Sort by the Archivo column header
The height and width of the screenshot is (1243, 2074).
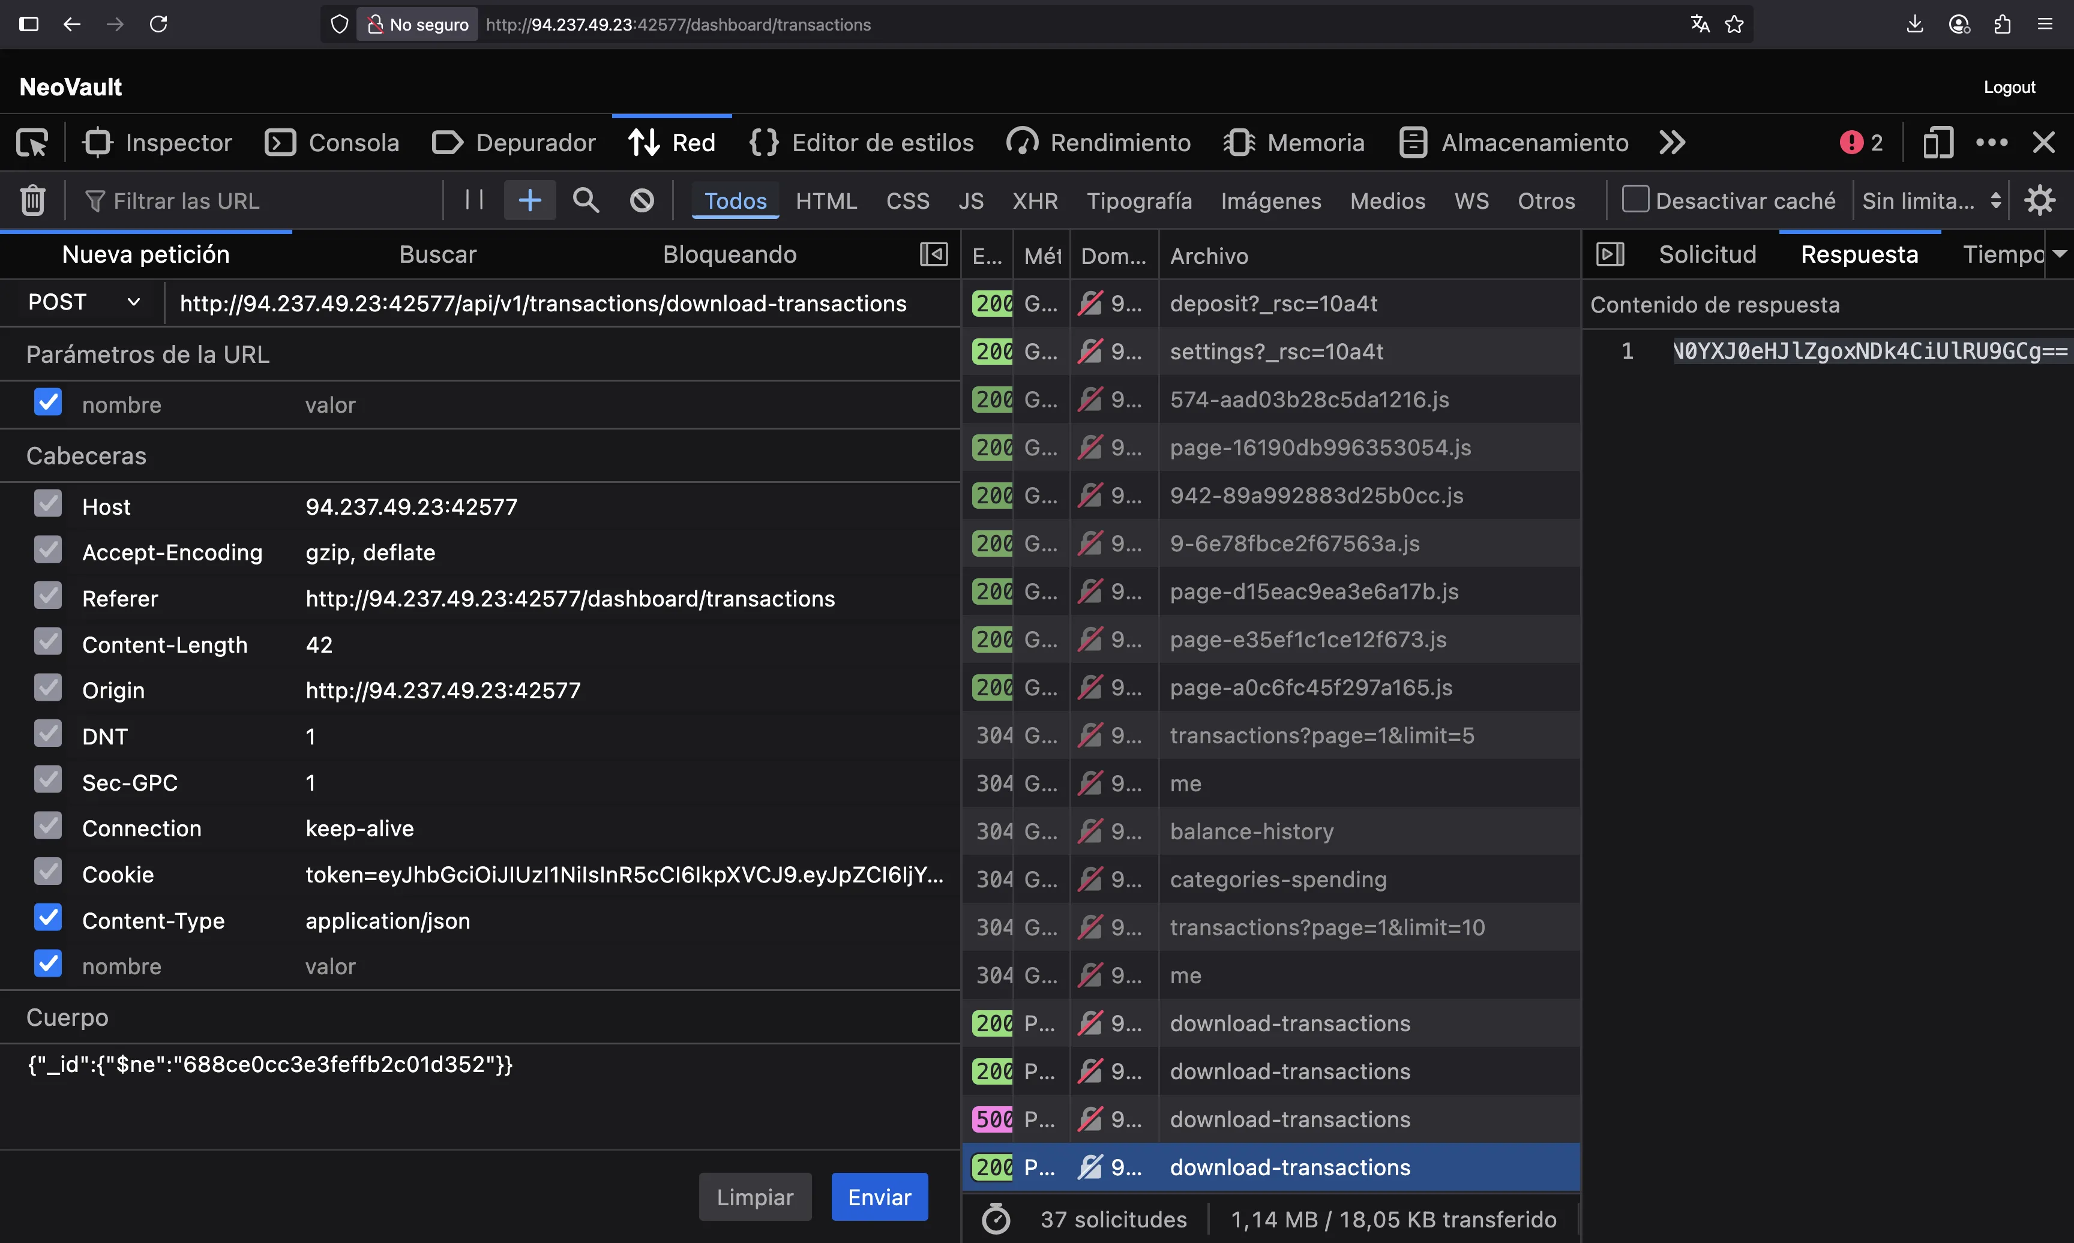(1369, 256)
